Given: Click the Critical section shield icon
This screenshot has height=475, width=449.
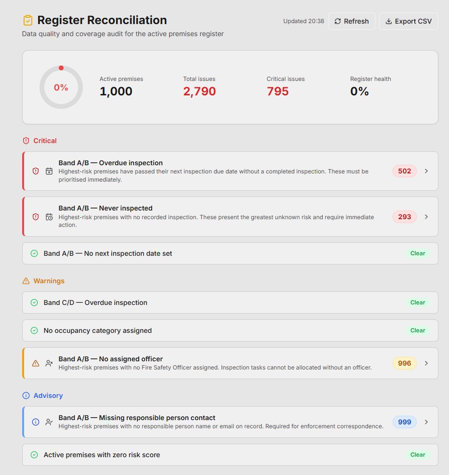Looking at the screenshot, I should [26, 141].
